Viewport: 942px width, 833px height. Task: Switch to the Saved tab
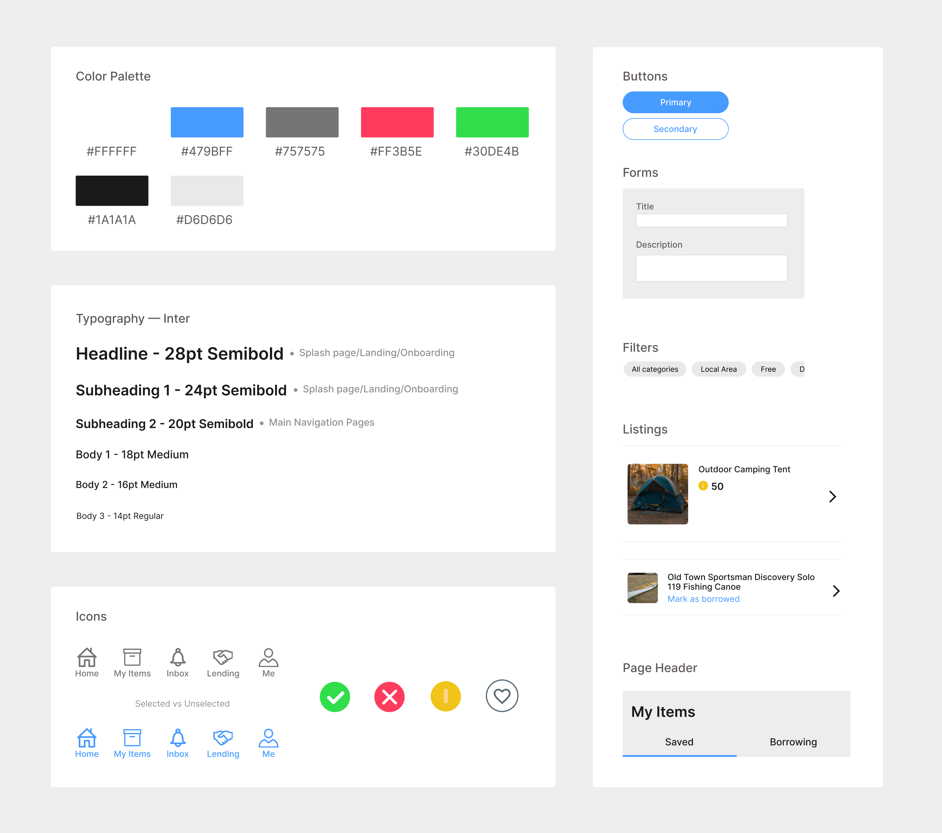(679, 742)
